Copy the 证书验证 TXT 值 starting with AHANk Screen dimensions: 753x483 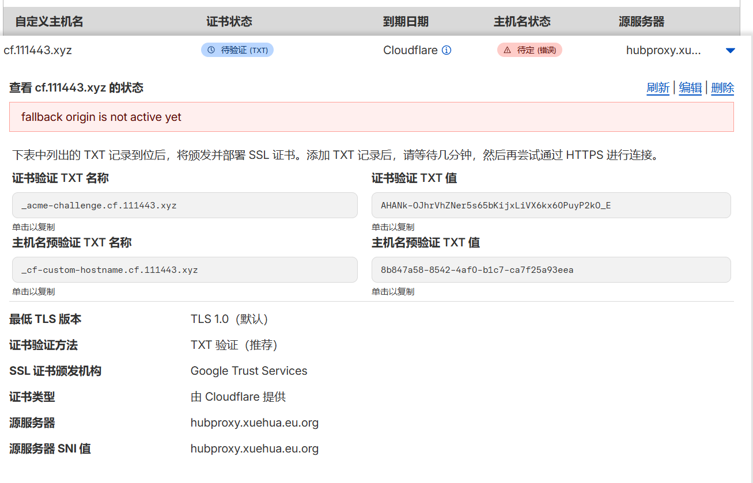pyautogui.click(x=551, y=206)
